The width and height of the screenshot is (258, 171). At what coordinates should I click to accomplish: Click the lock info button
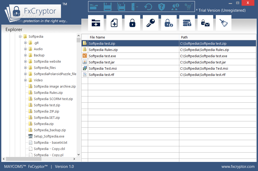(169, 23)
